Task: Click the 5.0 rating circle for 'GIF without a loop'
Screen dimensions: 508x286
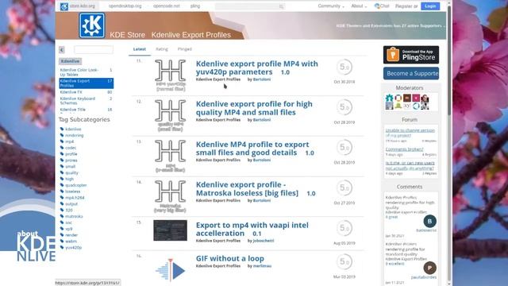Action: tap(344, 261)
